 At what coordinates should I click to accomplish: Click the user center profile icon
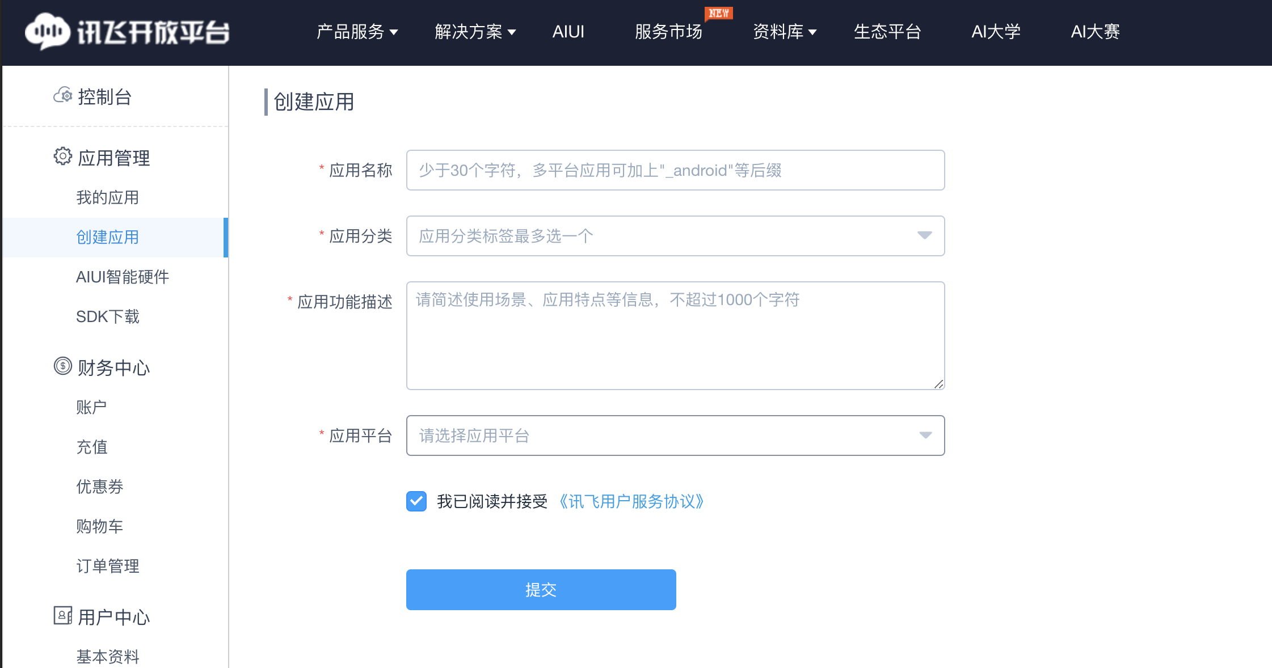[x=62, y=615]
